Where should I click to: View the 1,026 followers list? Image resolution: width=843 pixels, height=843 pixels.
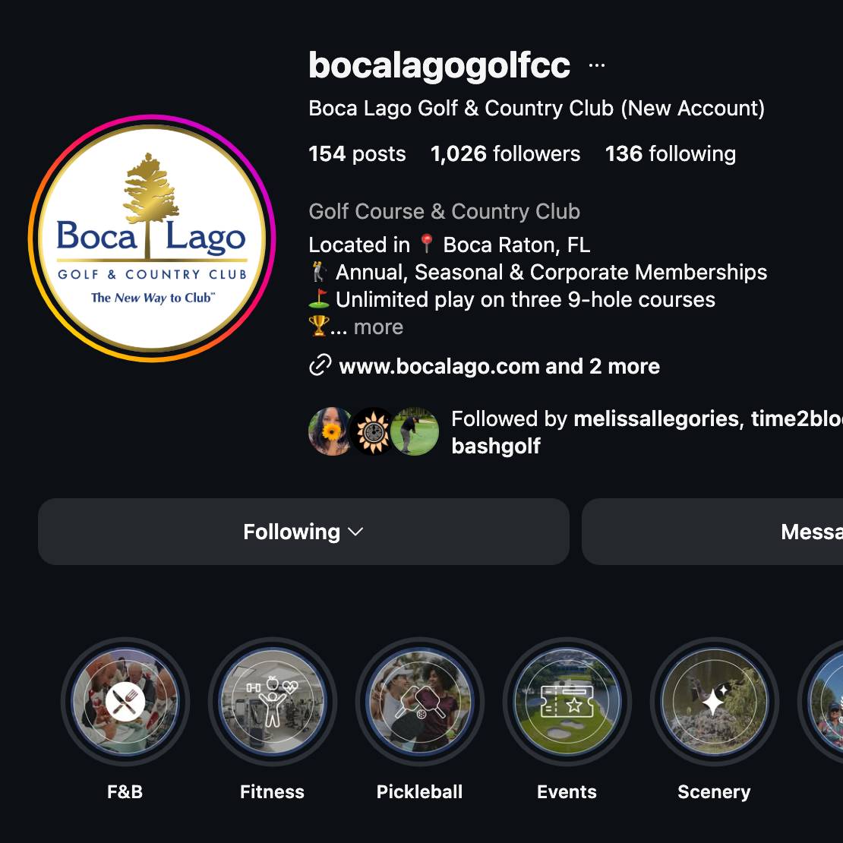coord(505,153)
